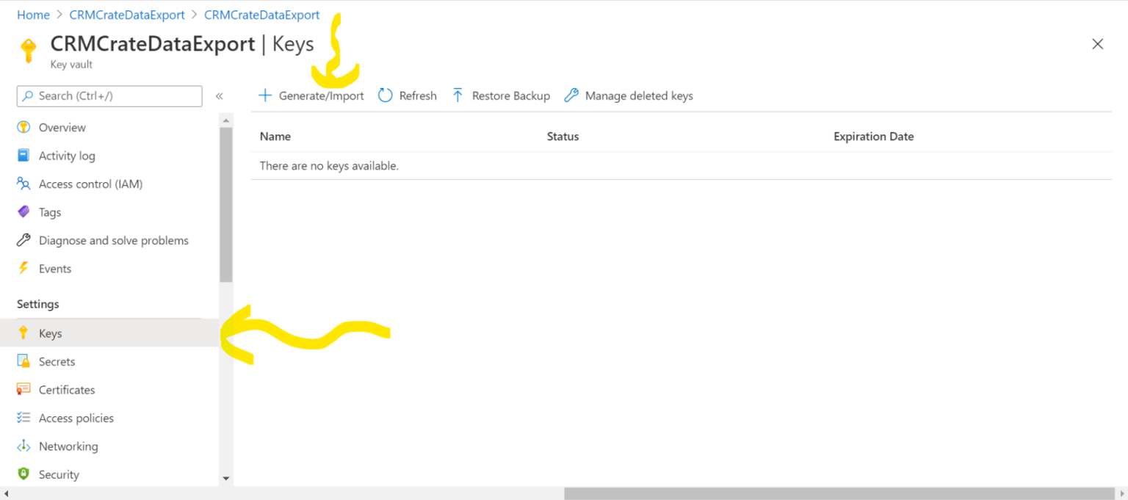Click the first CRMCrateDataExport breadcrumb link
This screenshot has width=1128, height=500.
[127, 15]
